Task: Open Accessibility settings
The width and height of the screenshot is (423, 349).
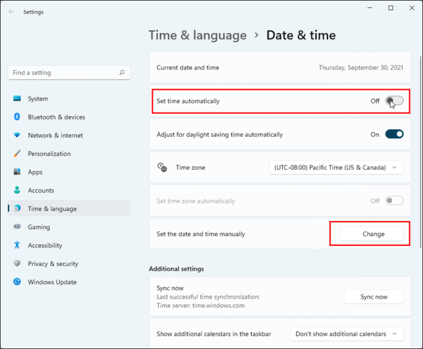Action: point(69,245)
